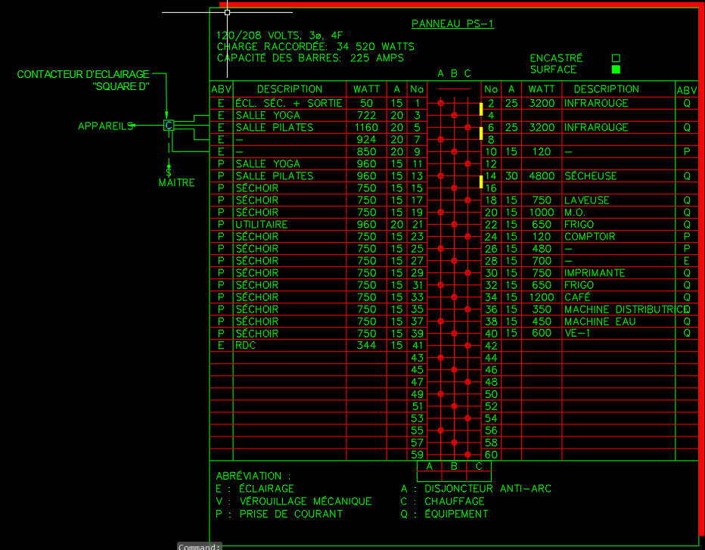Click the APPAREILS label text
This screenshot has height=550, width=705.
(106, 126)
